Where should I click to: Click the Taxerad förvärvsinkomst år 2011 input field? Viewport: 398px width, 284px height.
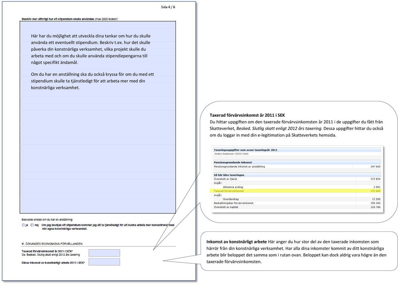[x=104, y=253]
